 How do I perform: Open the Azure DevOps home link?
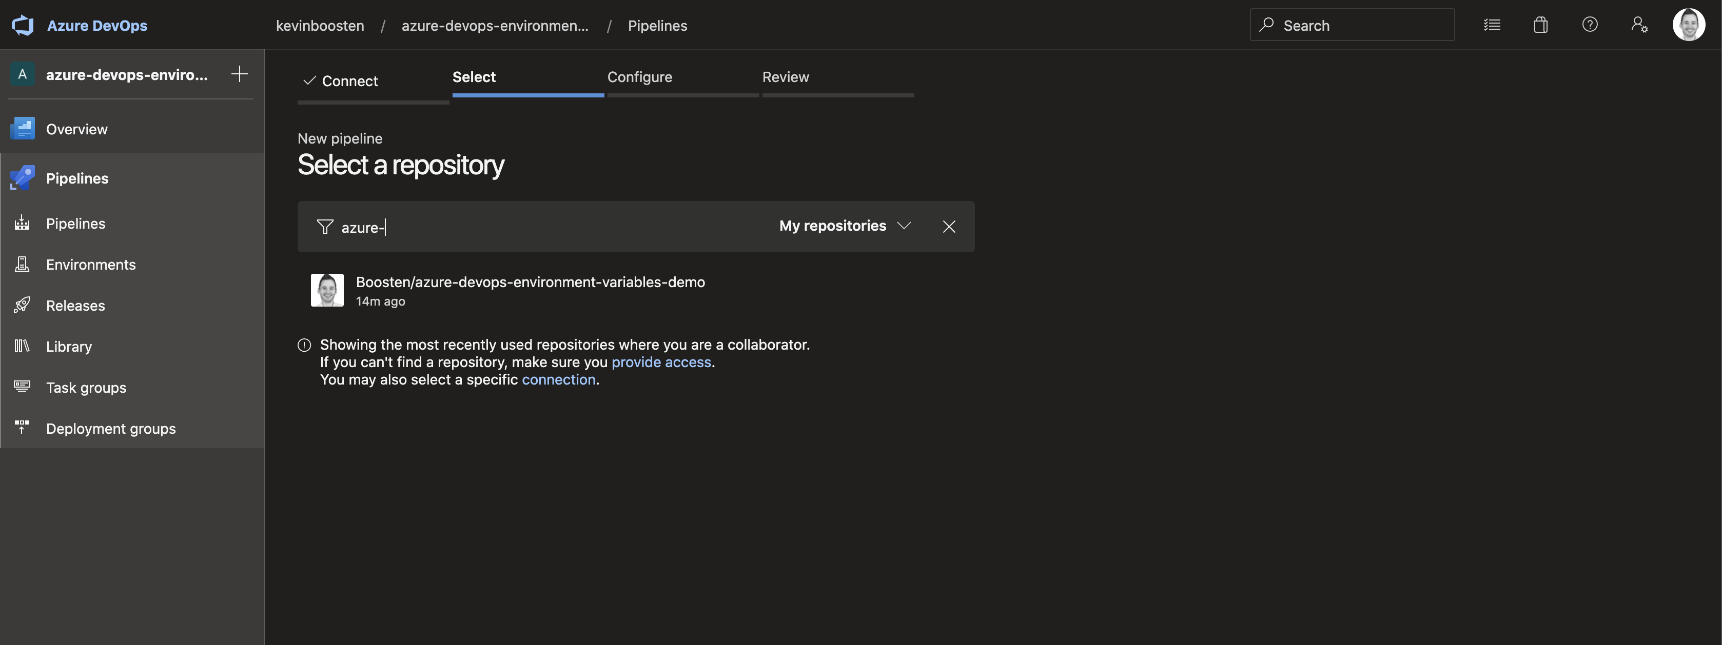97,25
